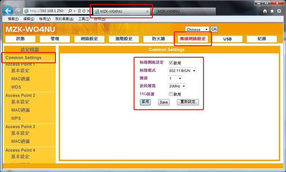286x172 pixels.
Task: Open Favorites with the star icon
Action: (x=272, y=11)
